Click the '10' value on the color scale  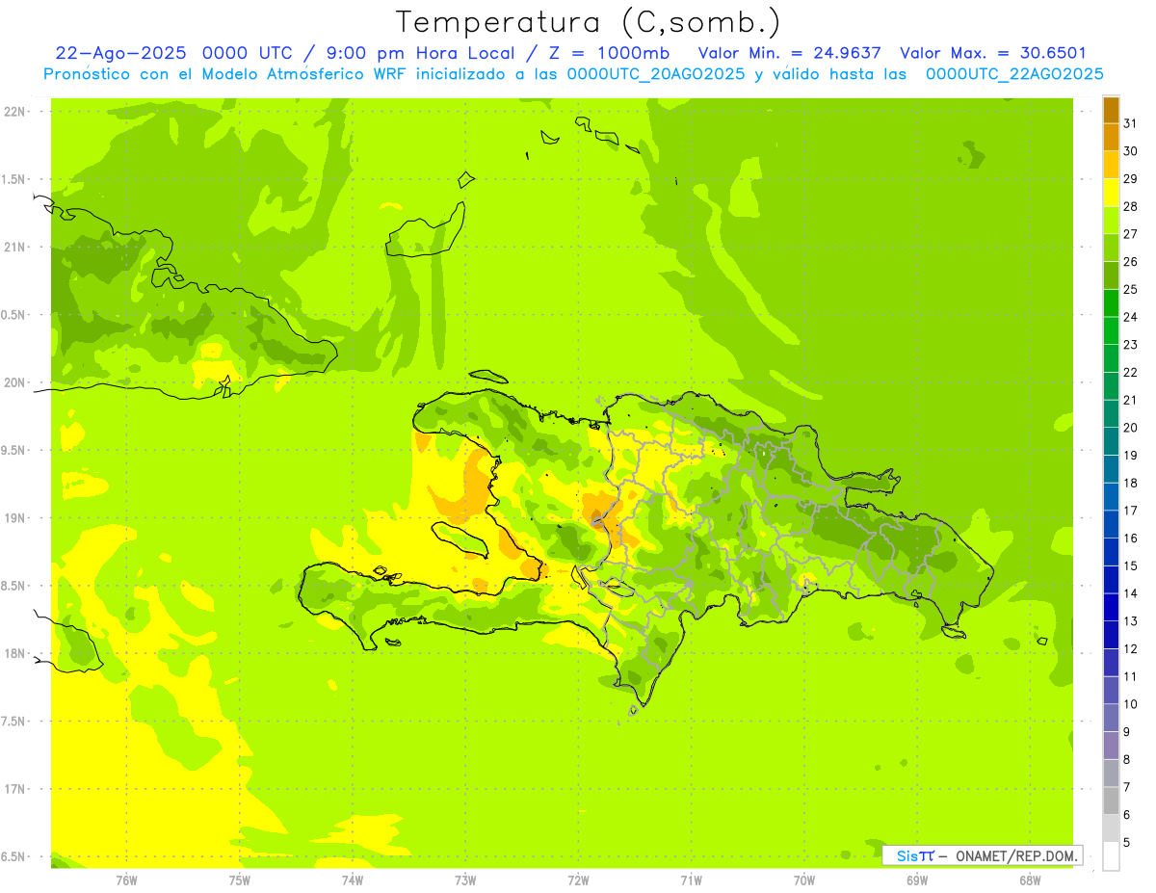(x=1131, y=704)
